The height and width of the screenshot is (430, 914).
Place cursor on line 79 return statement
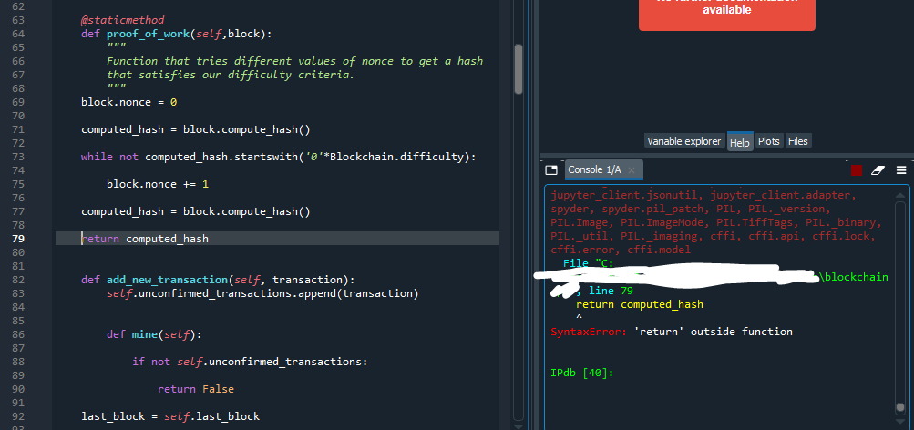(x=145, y=239)
